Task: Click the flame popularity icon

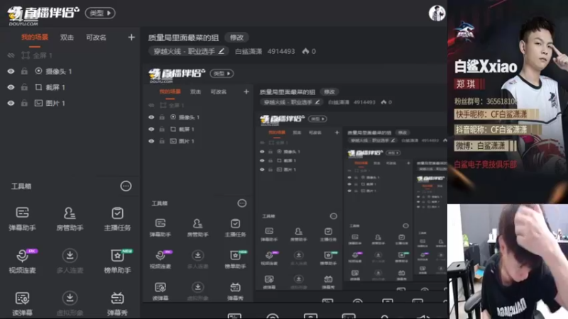Action: (x=305, y=51)
